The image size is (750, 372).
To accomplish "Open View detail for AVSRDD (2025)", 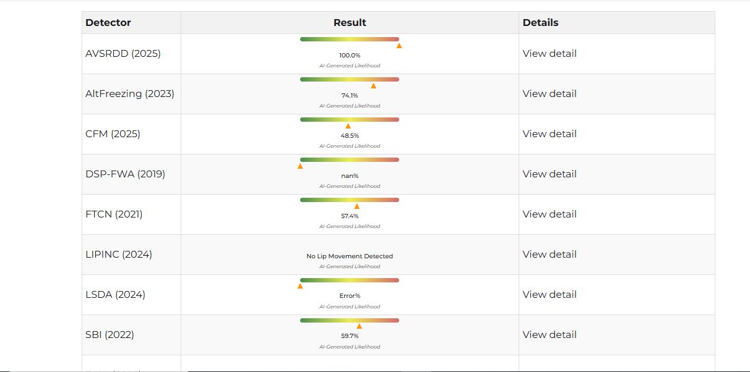I will (550, 54).
